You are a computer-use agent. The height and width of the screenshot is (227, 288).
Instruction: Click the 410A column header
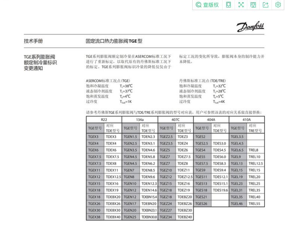tap(247, 120)
